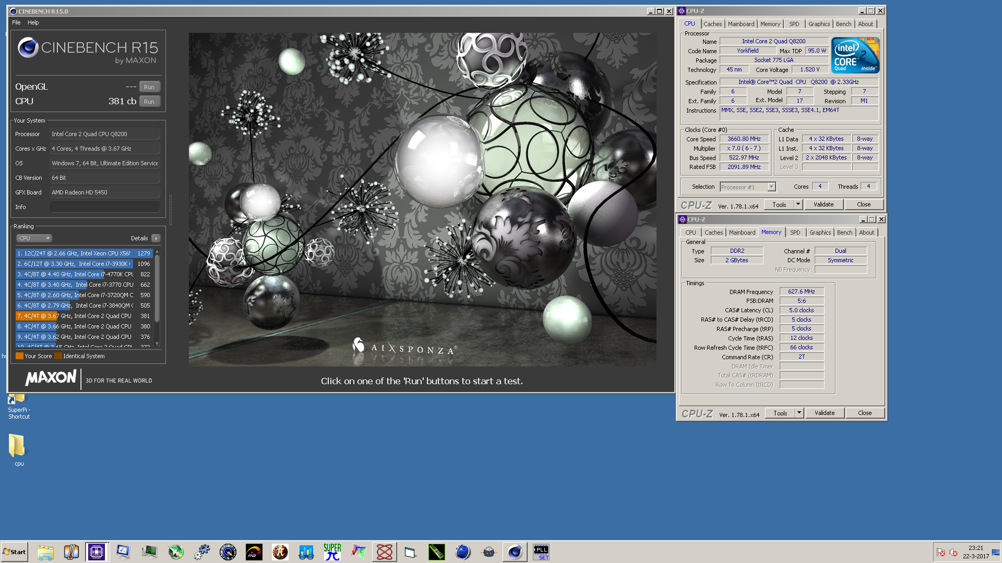Click the brown Identical System swatch

(x=58, y=356)
